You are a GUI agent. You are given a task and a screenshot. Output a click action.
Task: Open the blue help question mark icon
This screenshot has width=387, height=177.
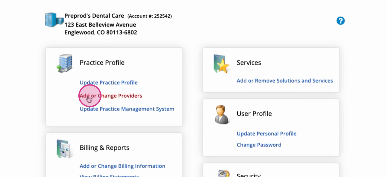341,21
